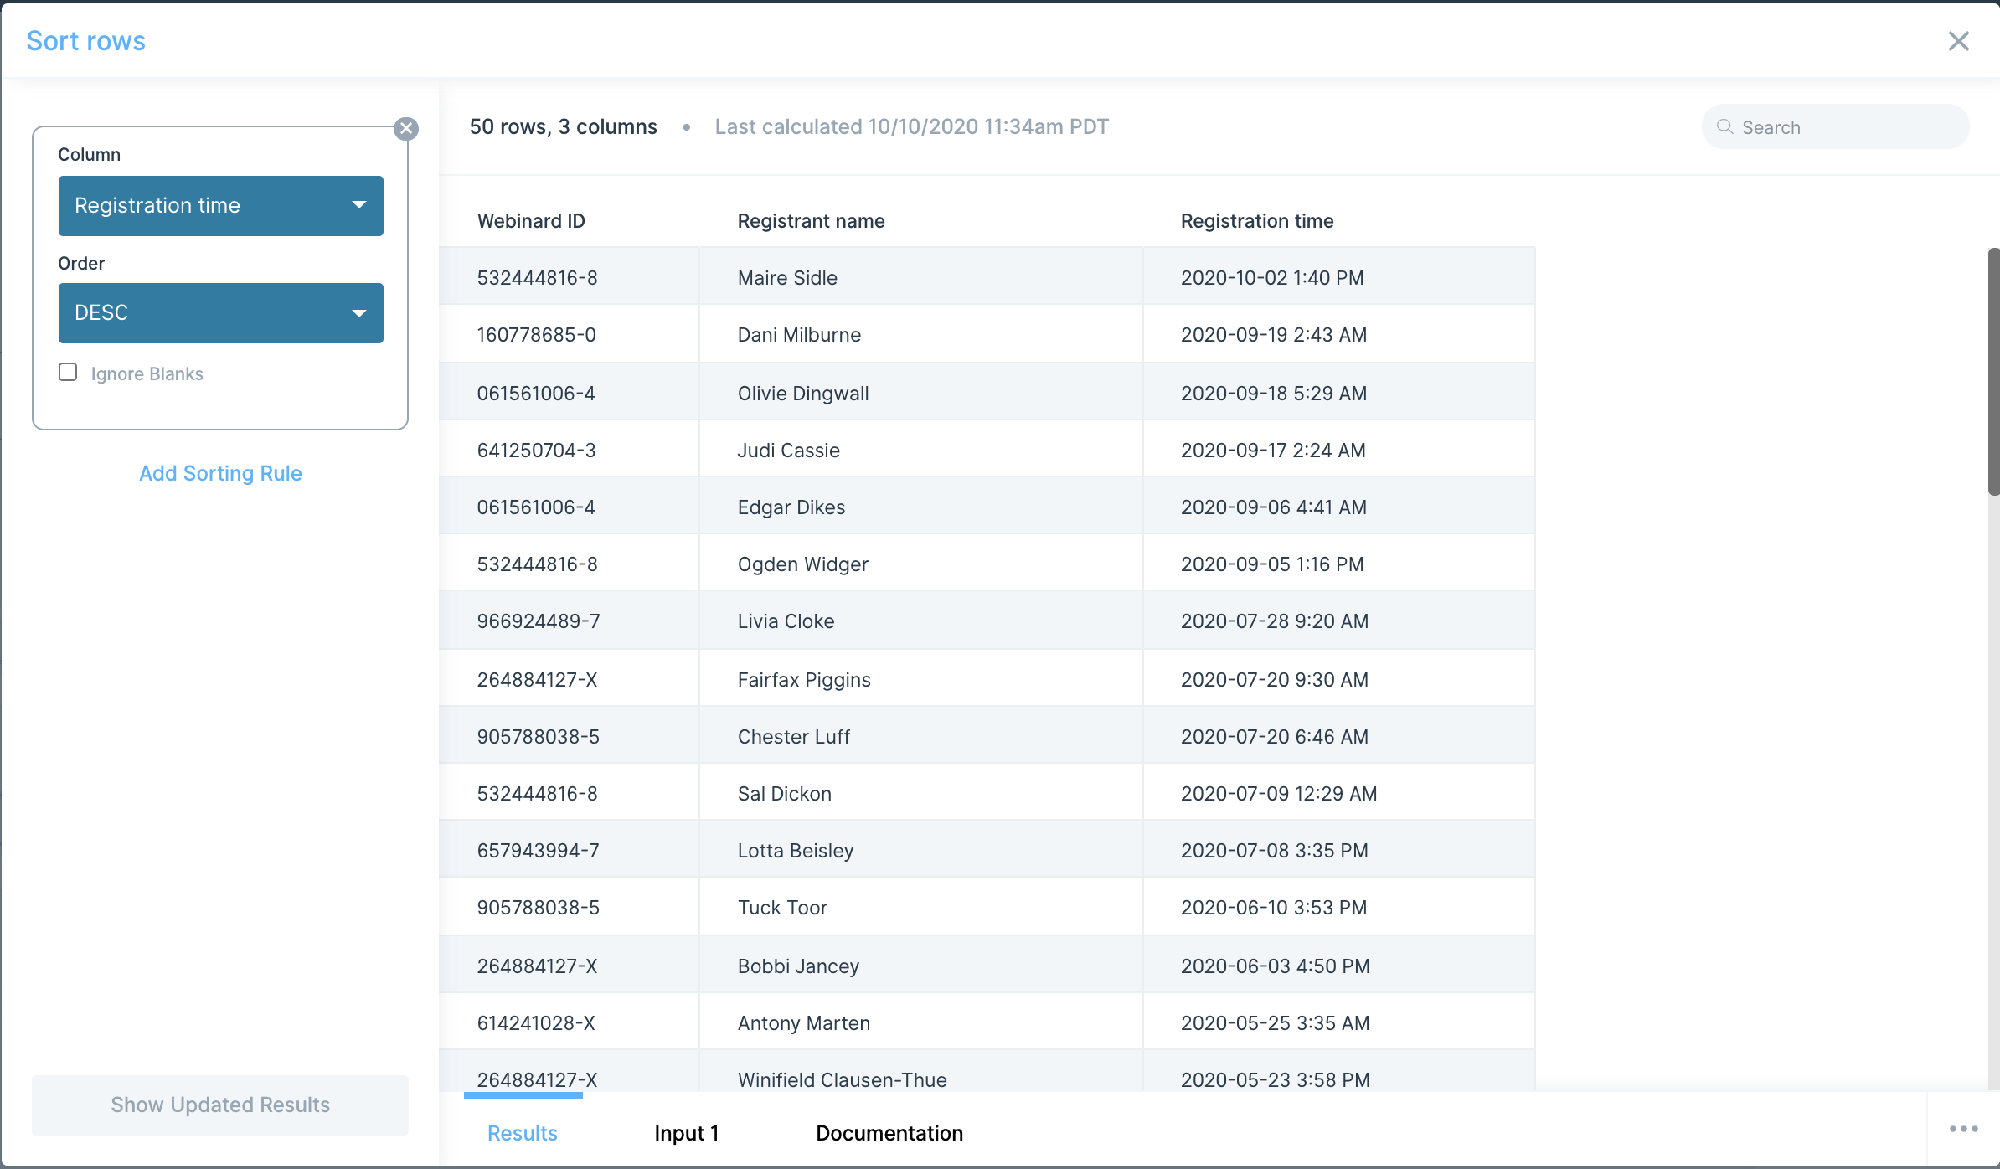Remove the sorting rule with the X icon

tap(406, 128)
